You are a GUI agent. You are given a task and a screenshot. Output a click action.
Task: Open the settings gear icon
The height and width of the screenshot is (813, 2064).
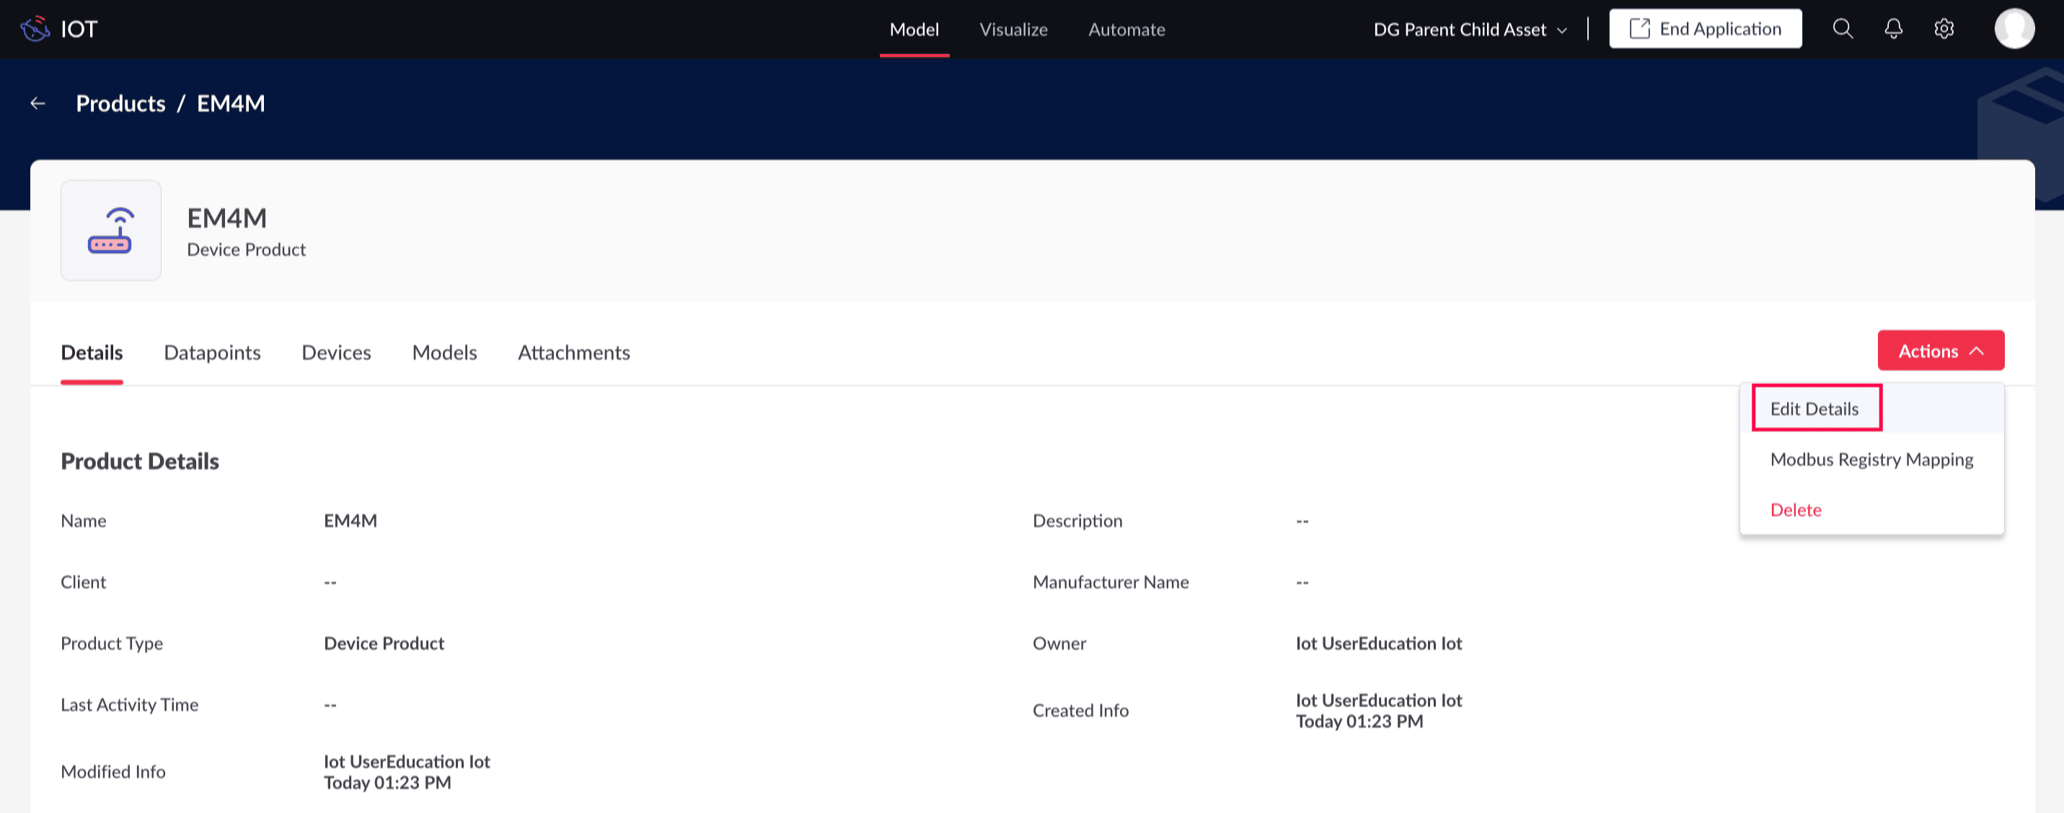point(1943,29)
